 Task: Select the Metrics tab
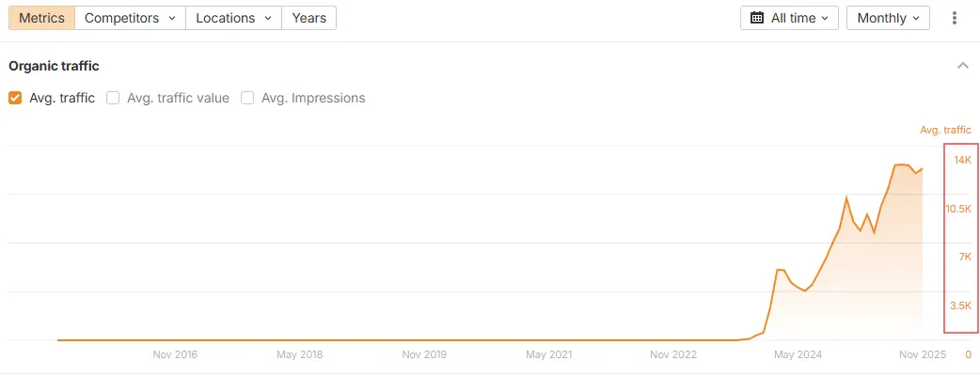(x=41, y=18)
